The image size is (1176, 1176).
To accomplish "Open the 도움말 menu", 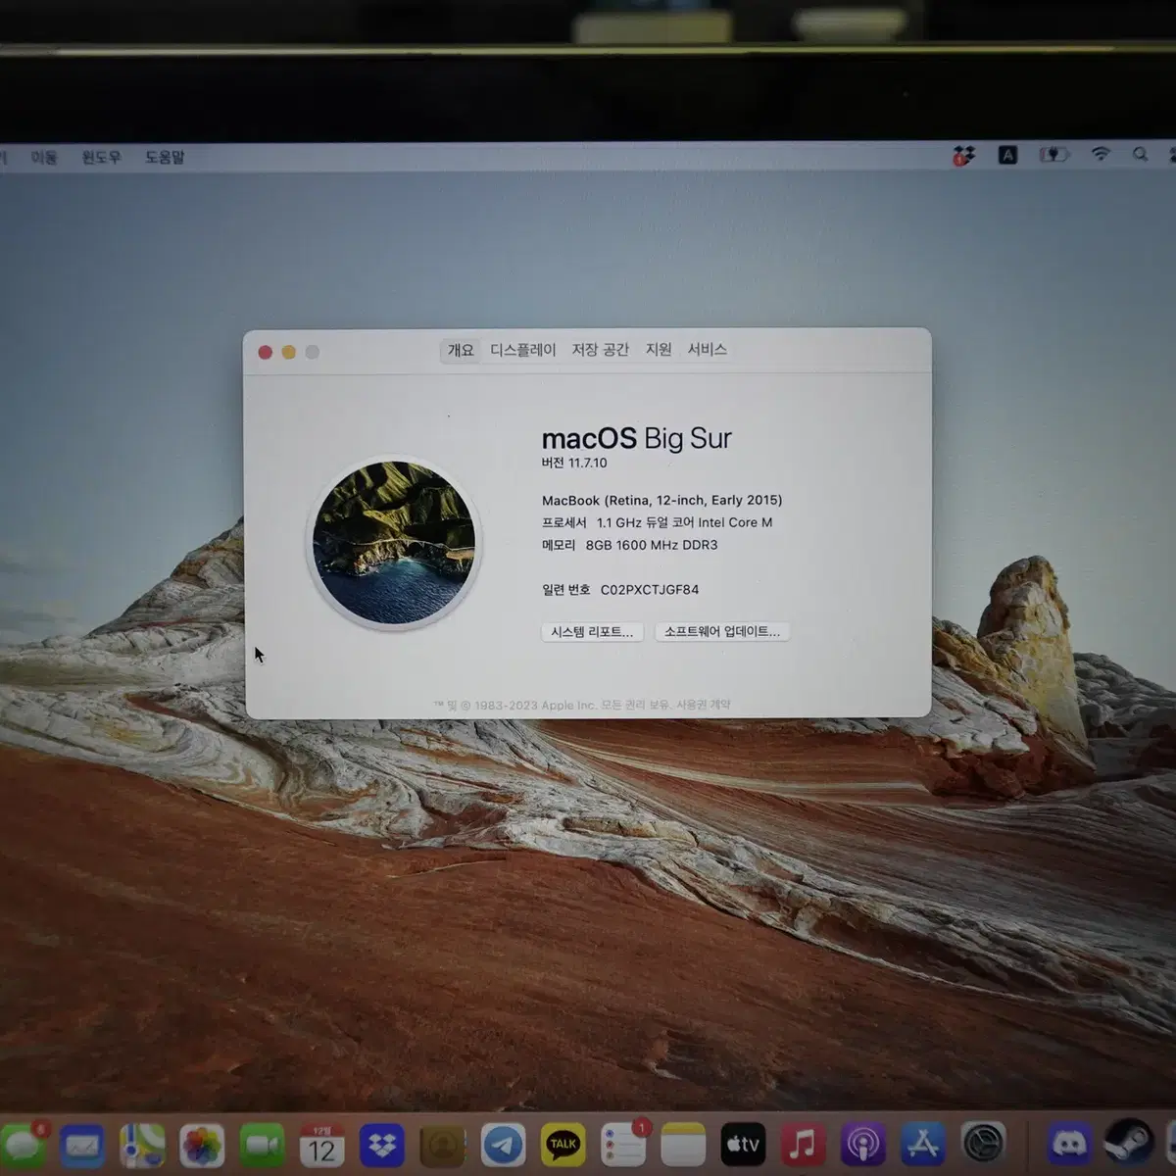I will click(165, 157).
